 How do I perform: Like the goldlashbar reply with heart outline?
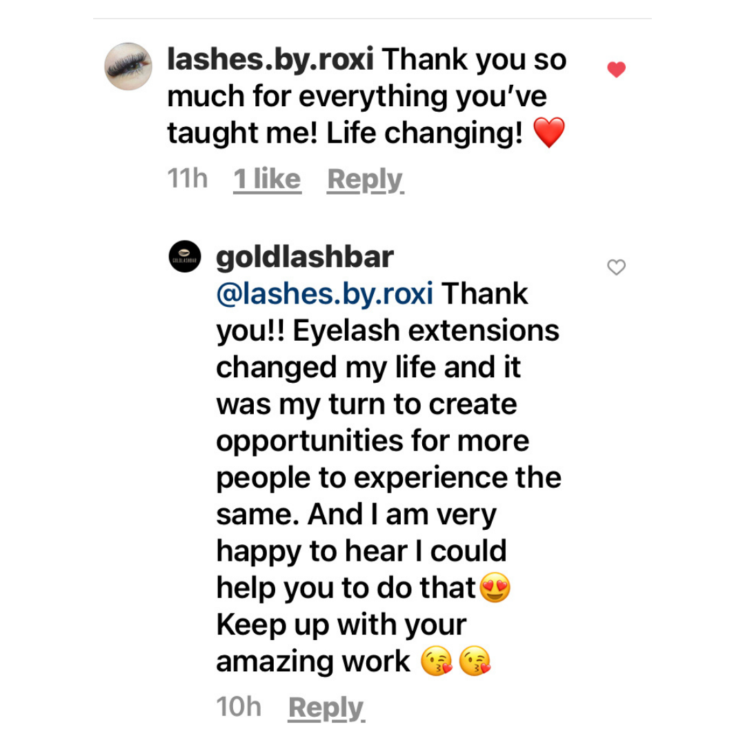point(616,268)
